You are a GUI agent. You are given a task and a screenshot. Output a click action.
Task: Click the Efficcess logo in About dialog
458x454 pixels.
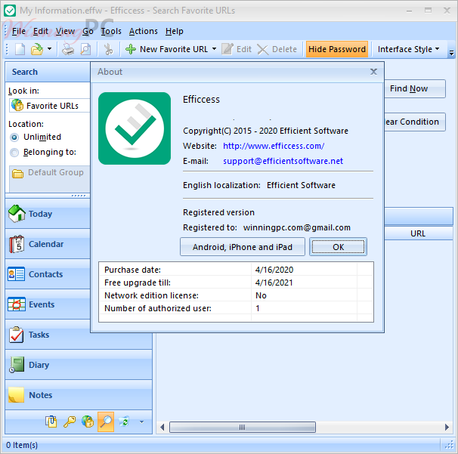135,128
